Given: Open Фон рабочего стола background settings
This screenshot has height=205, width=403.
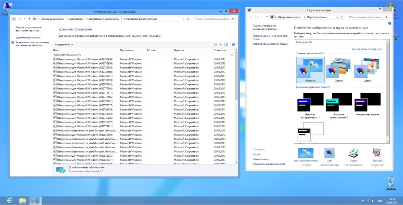Looking at the screenshot, I should [x=306, y=153].
